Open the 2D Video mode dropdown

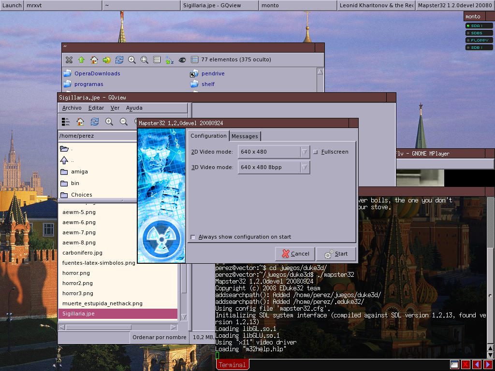coord(274,152)
